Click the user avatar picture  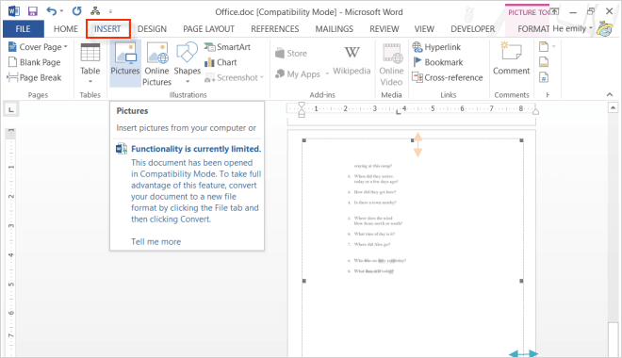tap(605, 29)
